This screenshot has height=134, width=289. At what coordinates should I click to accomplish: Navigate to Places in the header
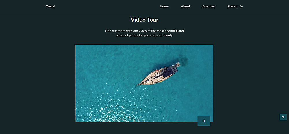tap(232, 6)
